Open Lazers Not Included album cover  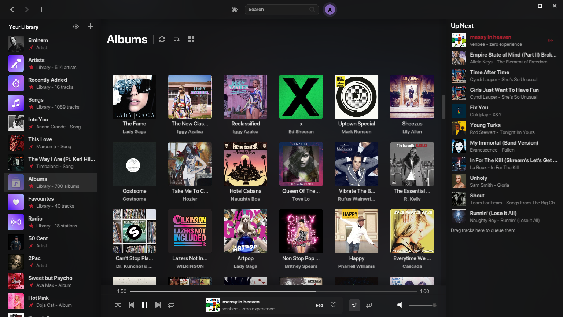[x=190, y=231]
